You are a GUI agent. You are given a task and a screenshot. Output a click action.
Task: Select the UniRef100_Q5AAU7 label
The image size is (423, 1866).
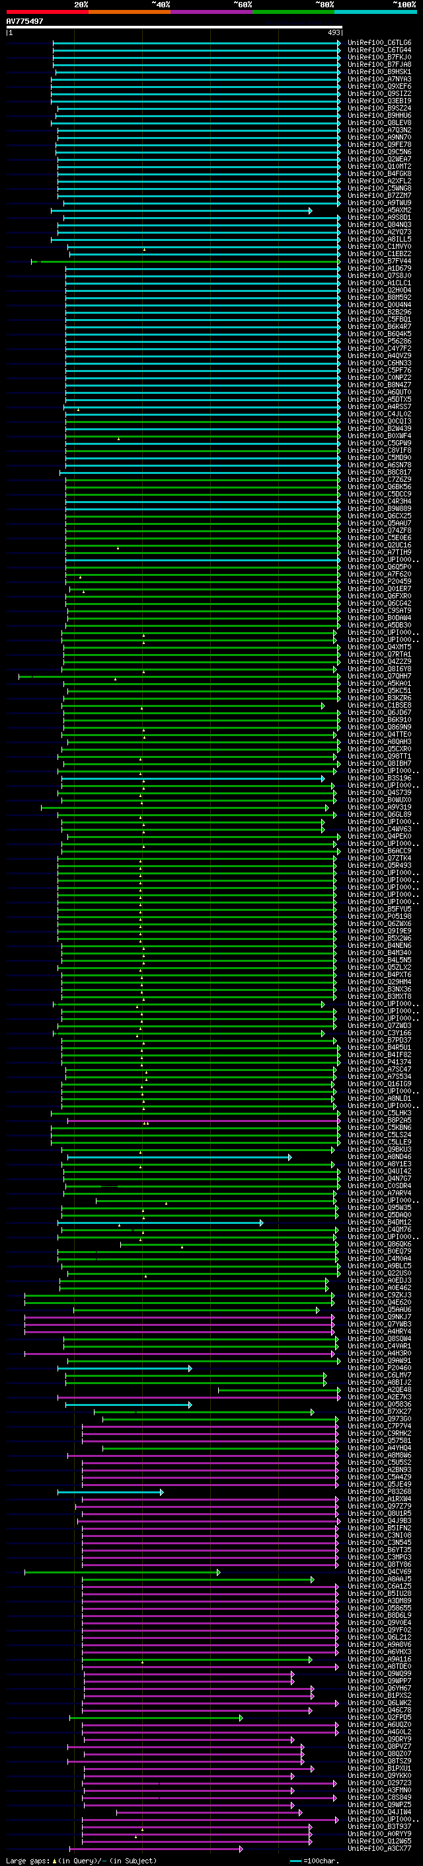tap(379, 524)
